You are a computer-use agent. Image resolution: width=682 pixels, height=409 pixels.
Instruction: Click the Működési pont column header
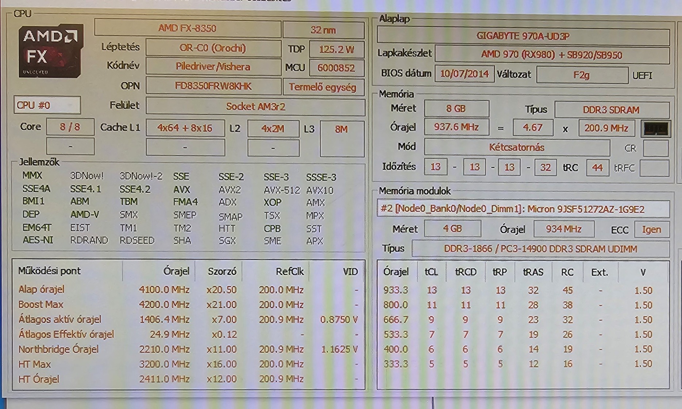point(49,271)
